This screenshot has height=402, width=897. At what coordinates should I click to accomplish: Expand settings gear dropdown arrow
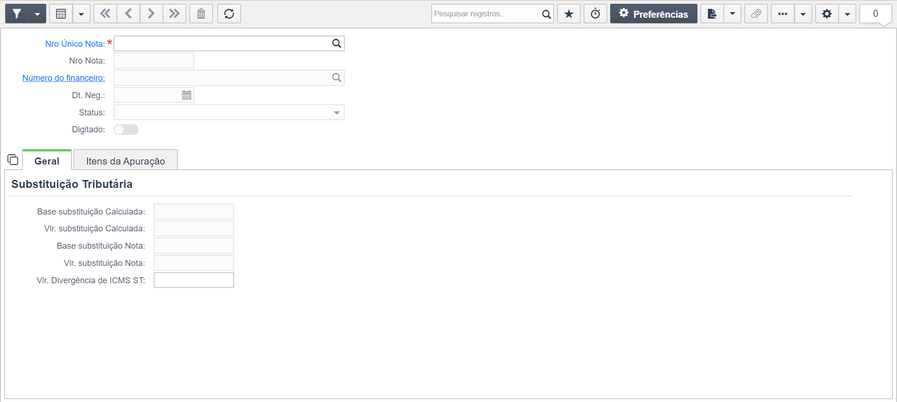(847, 14)
